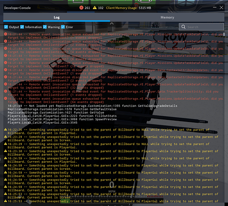Click the Client Memory Usage 5315 MB readout
228x206 pixels.
click(x=128, y=8)
